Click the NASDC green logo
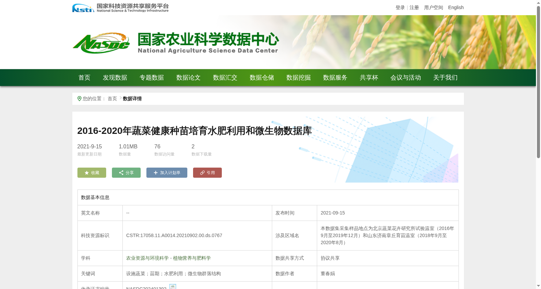541x289 pixels. tap(101, 43)
